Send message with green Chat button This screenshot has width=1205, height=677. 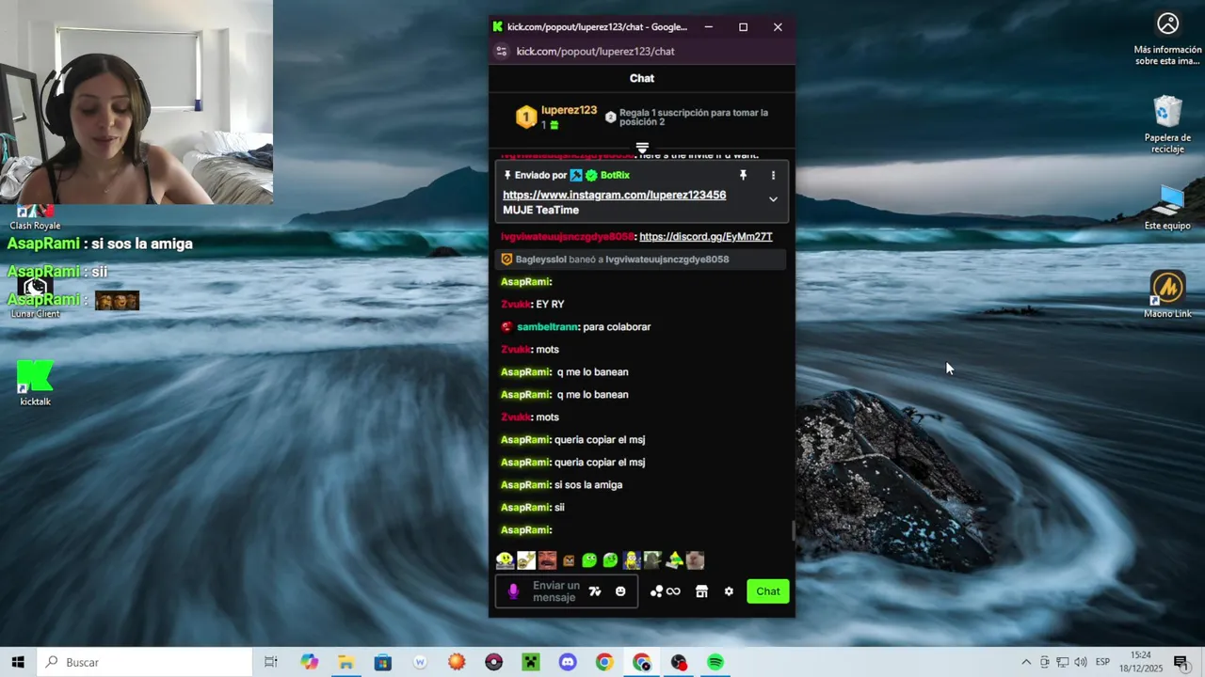coord(768,591)
